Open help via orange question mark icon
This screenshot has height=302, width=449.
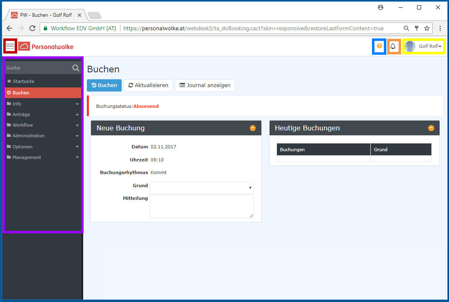pos(379,46)
